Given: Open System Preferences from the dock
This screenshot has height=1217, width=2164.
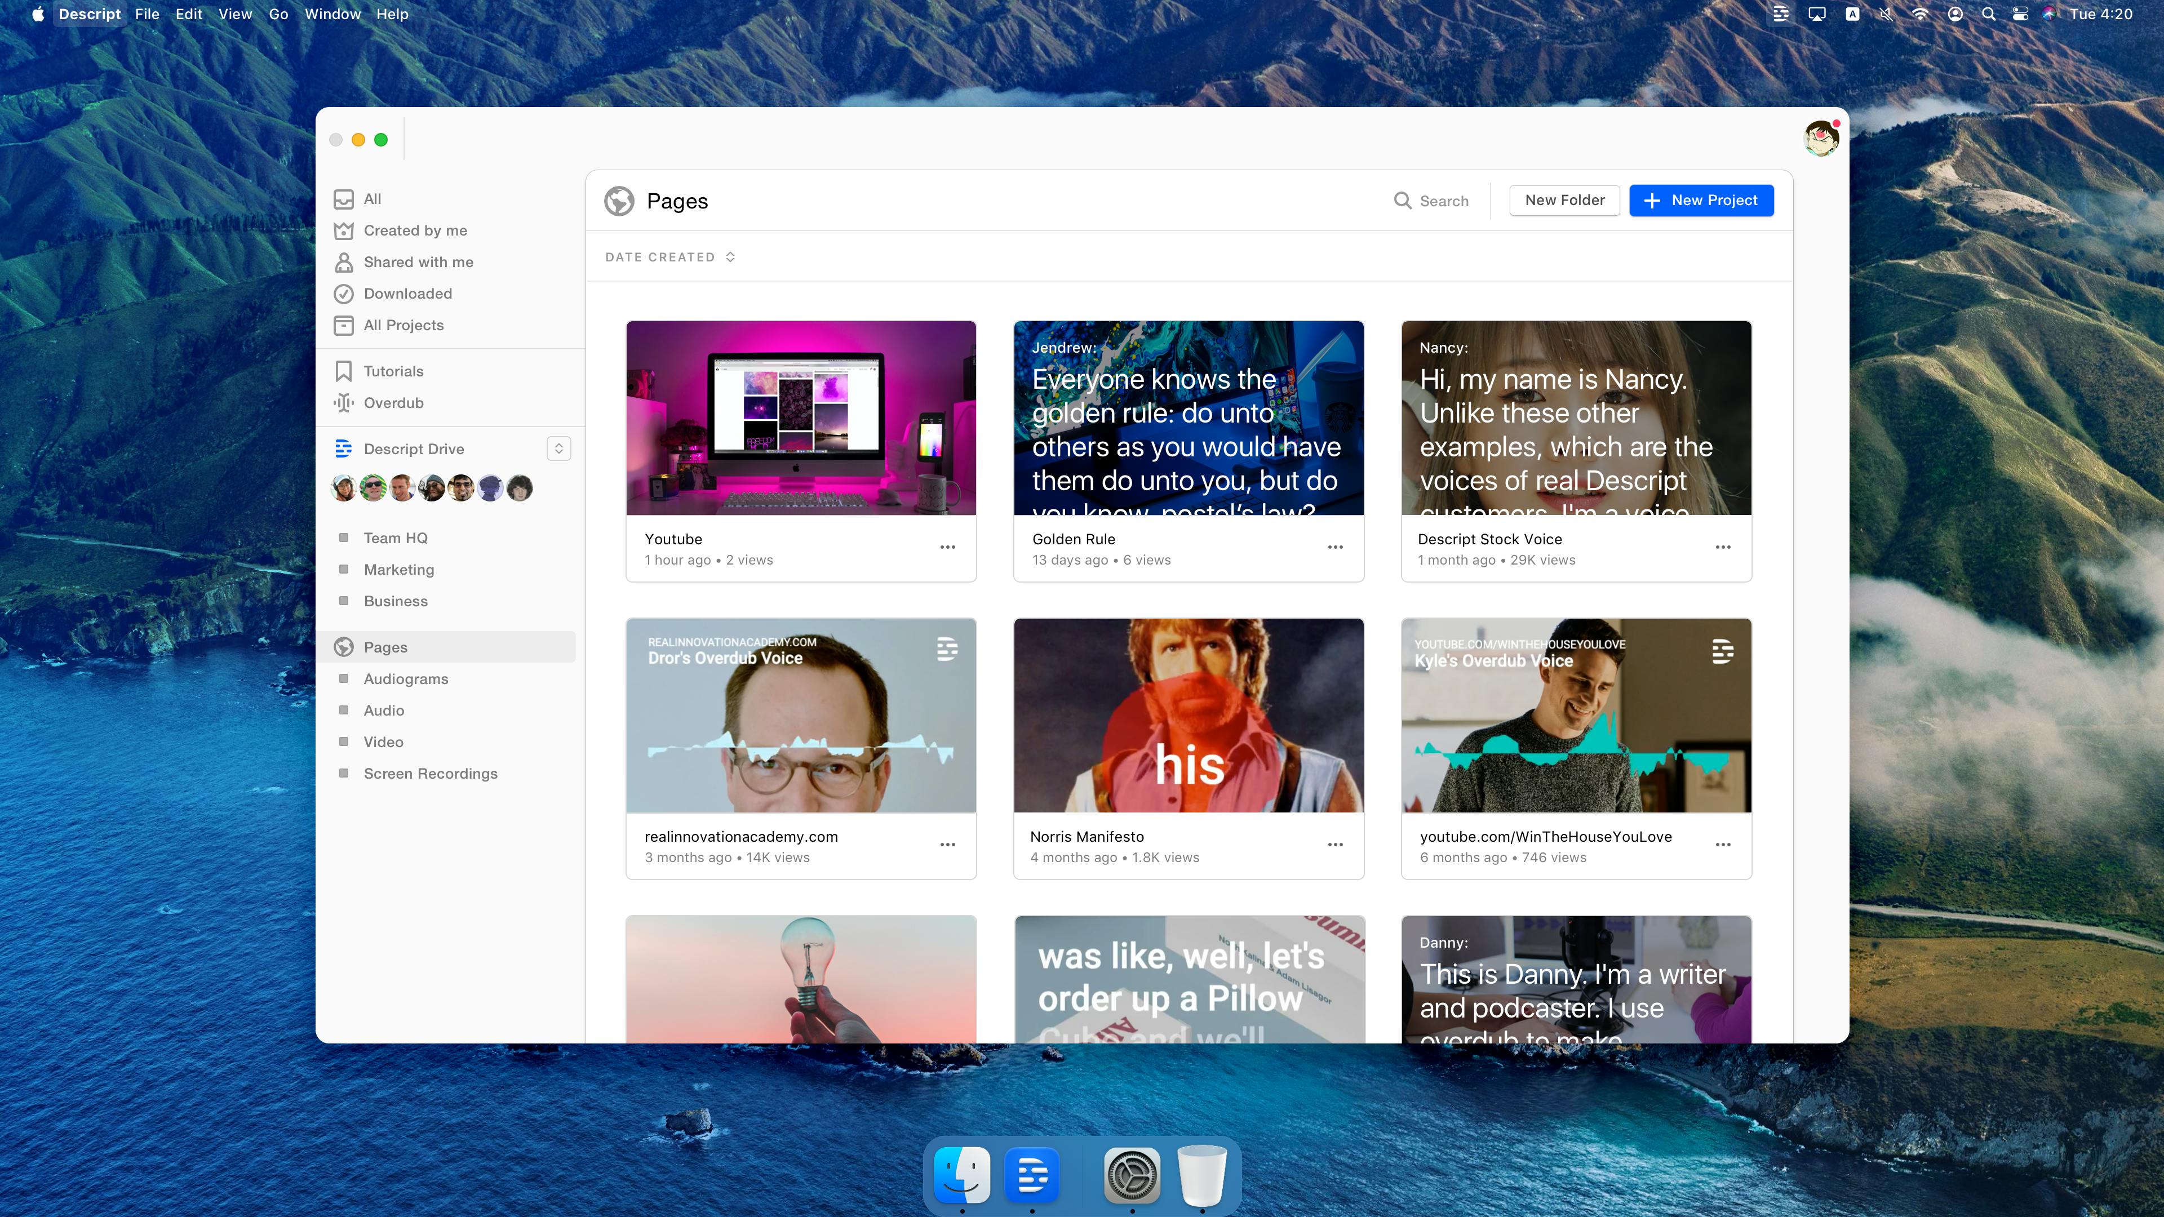Looking at the screenshot, I should coord(1132,1175).
